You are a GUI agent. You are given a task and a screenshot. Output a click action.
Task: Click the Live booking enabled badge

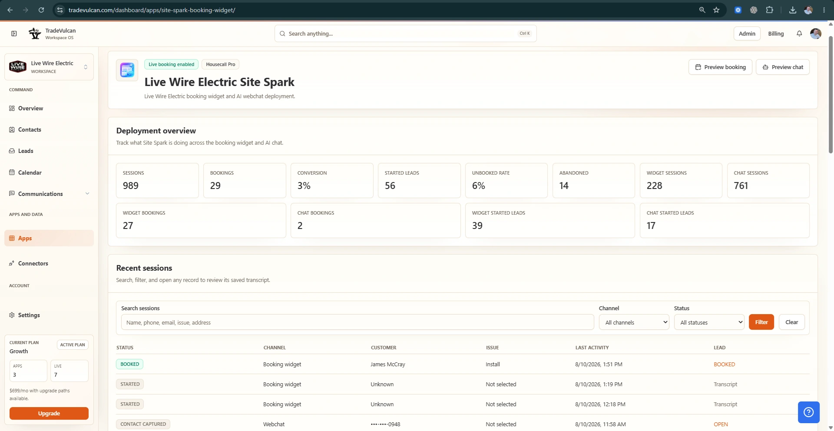coord(171,64)
